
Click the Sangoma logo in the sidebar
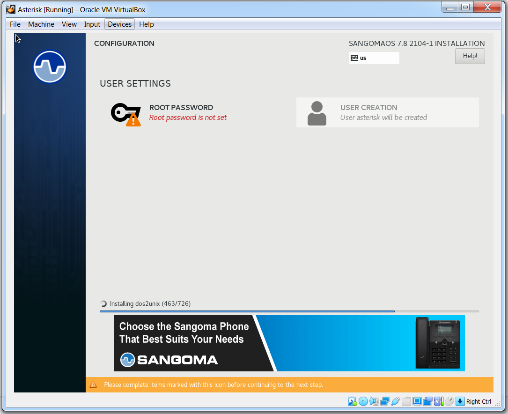(x=50, y=67)
